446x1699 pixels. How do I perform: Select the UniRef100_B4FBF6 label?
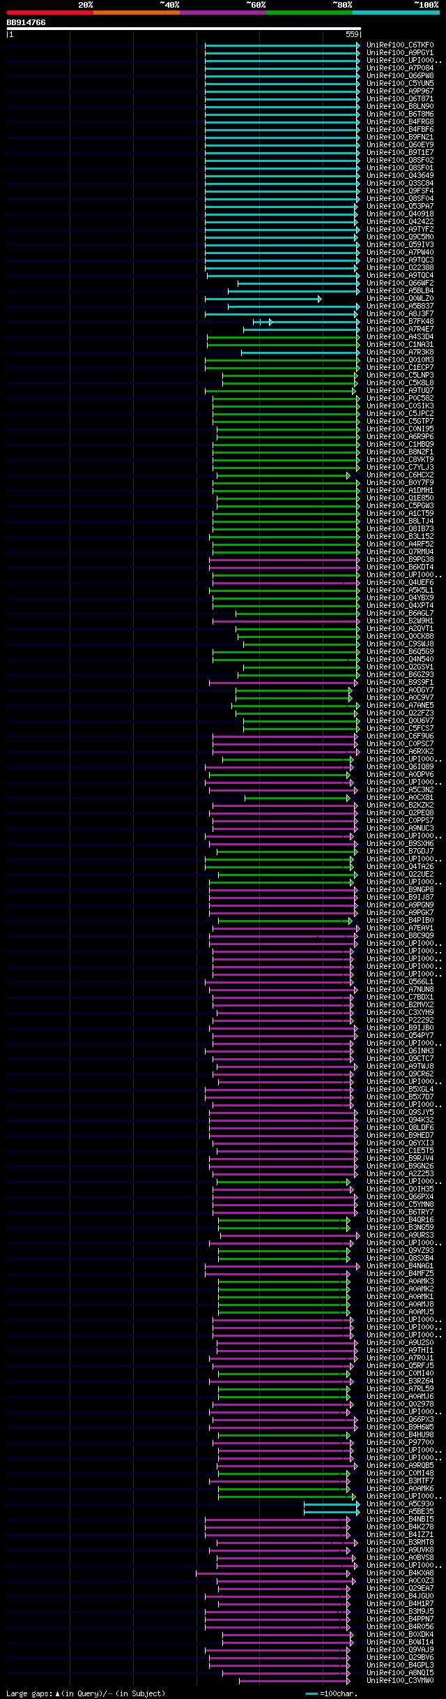(x=400, y=130)
